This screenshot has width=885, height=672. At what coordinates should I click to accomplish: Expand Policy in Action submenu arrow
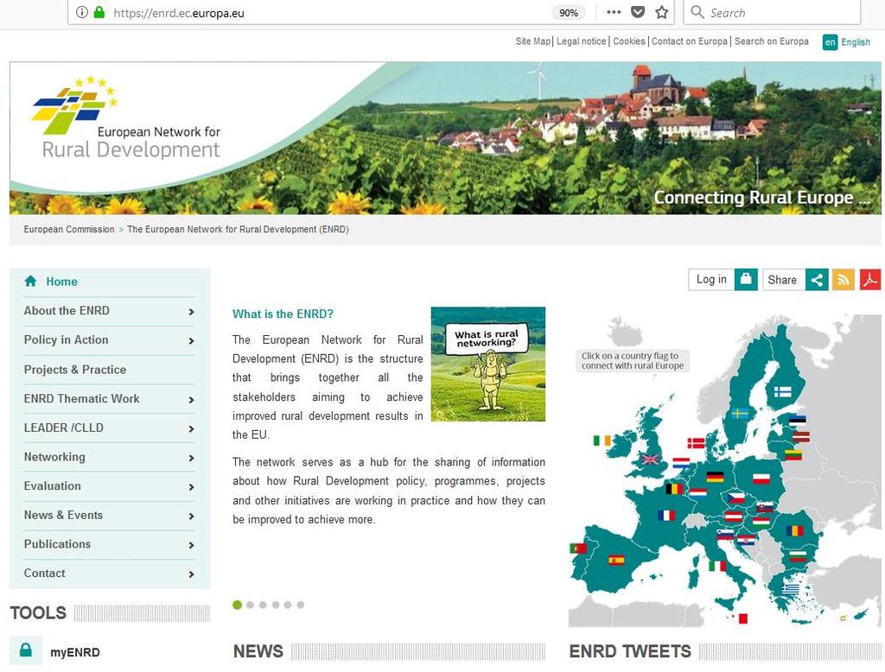tap(191, 341)
